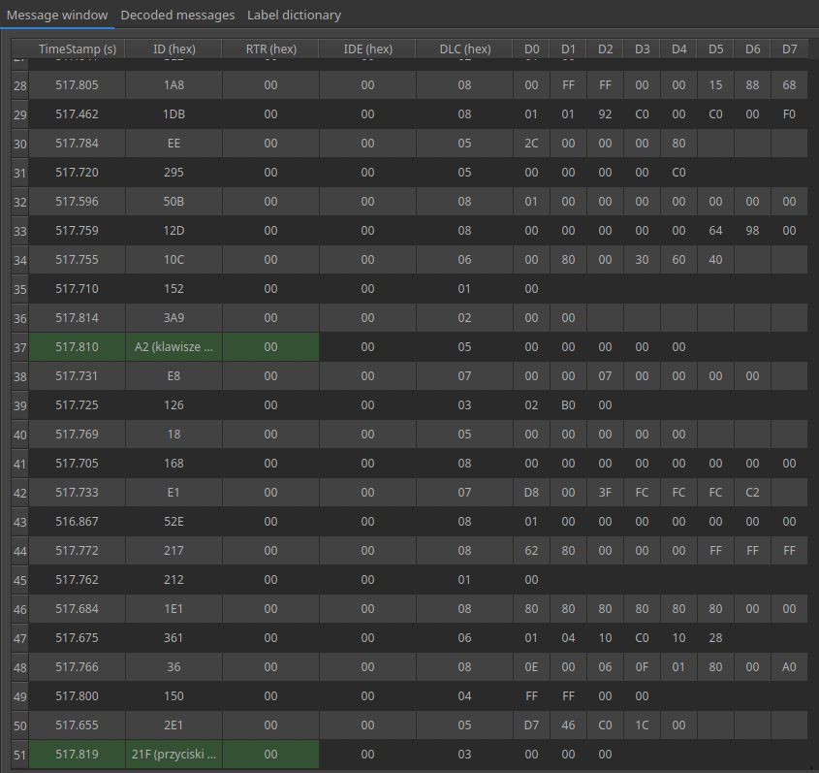The width and height of the screenshot is (819, 773).
Task: Select D7 value F0 in row 29
Action: click(789, 113)
